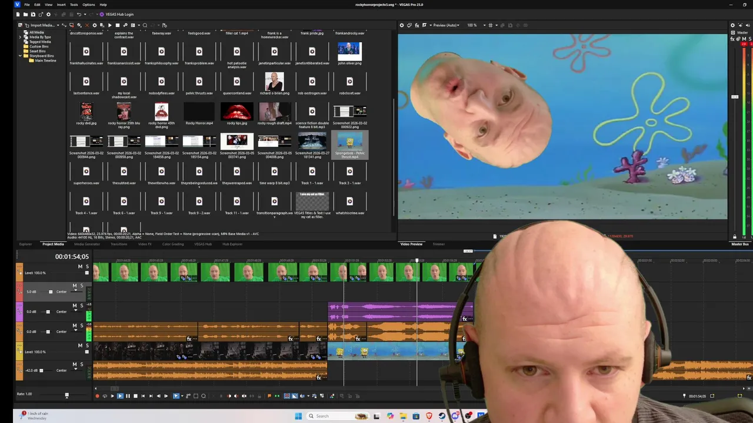The image size is (753, 423).
Task: Mute the top green-screen video track
Action: (x=80, y=267)
